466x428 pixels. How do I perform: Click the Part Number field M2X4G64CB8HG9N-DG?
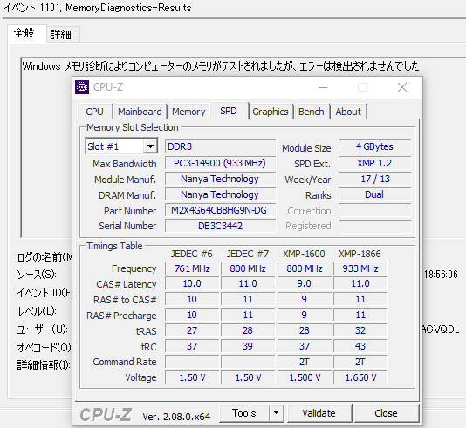220,210
